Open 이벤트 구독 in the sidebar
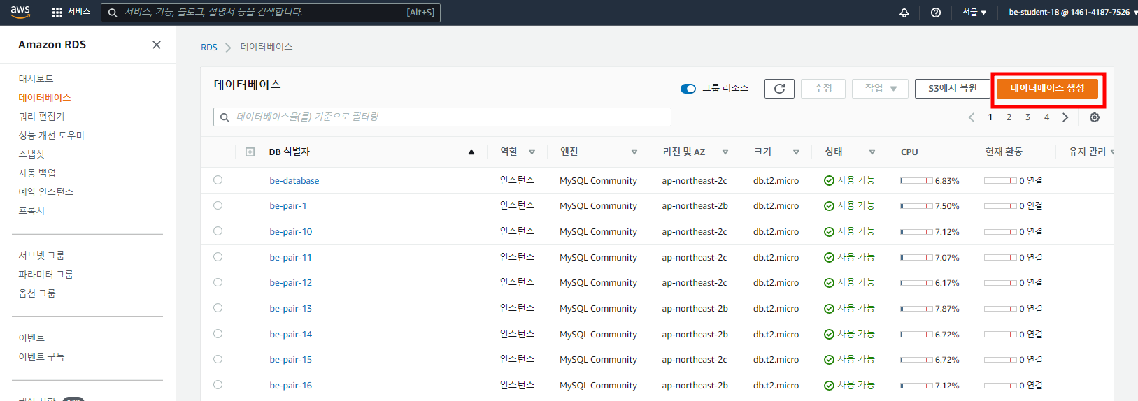Screen dimensions: 1138x401 pos(41,357)
